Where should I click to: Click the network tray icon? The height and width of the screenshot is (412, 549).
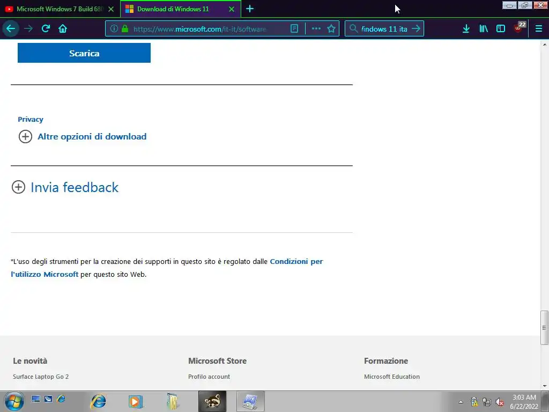(487, 402)
